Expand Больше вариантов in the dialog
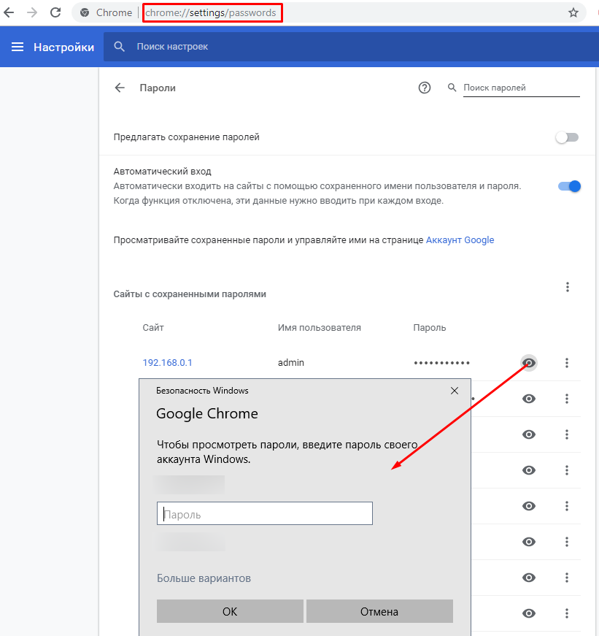The width and height of the screenshot is (599, 636). click(x=204, y=578)
